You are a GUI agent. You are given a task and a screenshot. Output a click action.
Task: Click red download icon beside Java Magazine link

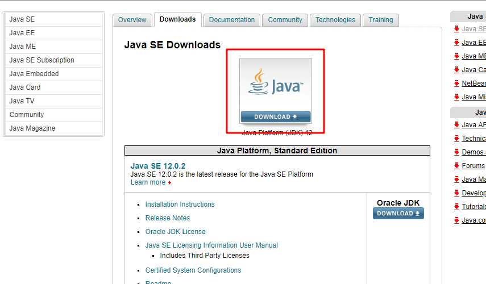coord(456,179)
